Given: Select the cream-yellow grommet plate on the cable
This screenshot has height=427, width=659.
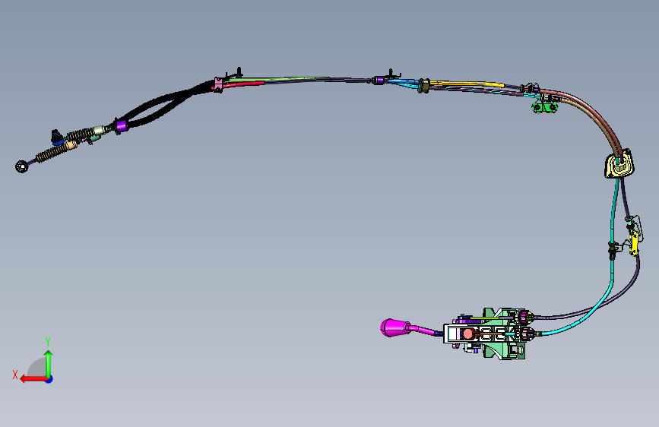Looking at the screenshot, I should pyautogui.click(x=619, y=164).
